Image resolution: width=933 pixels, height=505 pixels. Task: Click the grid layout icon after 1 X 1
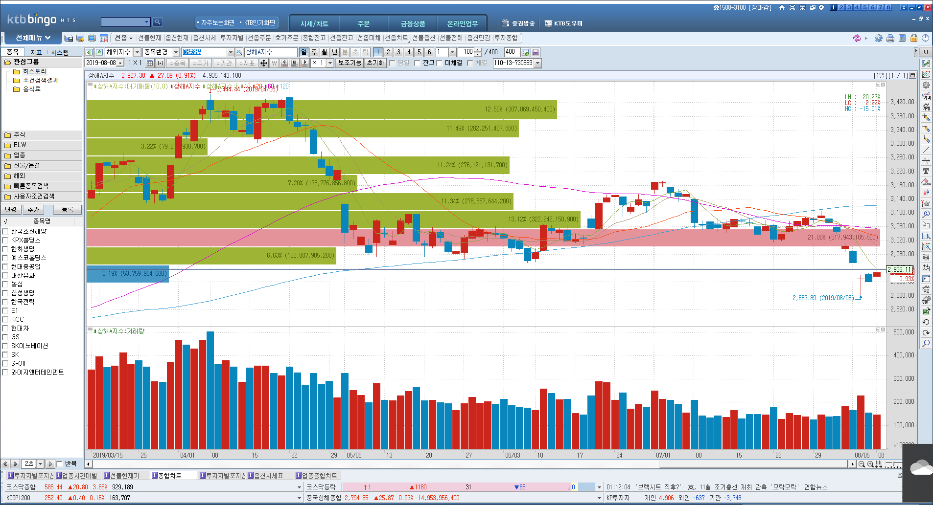[150, 63]
